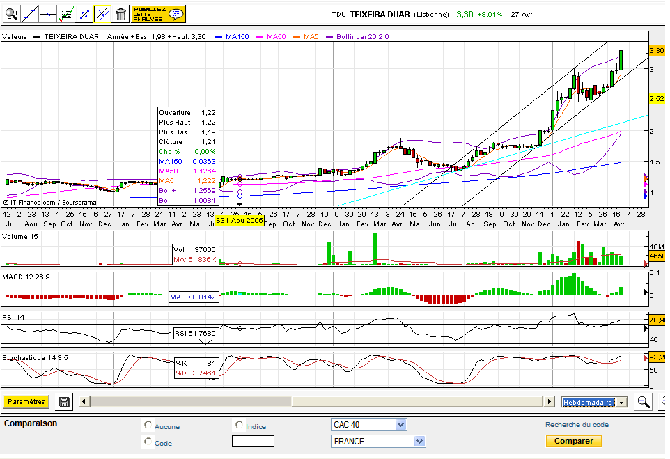
Task: Select the move points tool
Action: click(x=84, y=13)
